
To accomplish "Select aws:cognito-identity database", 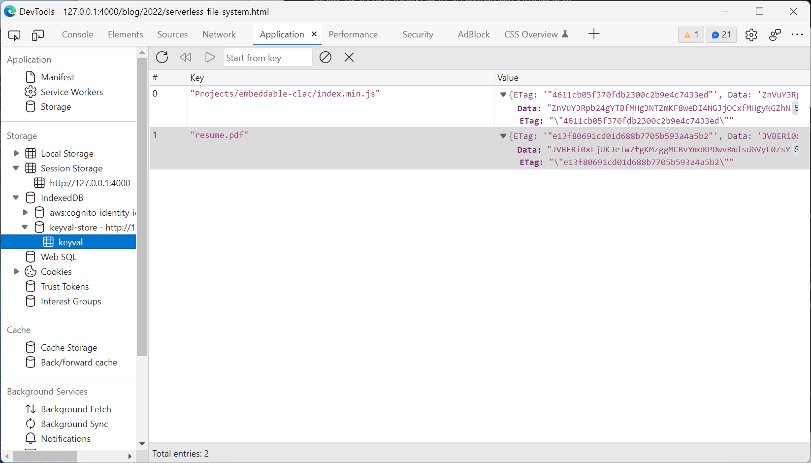I will [92, 213].
